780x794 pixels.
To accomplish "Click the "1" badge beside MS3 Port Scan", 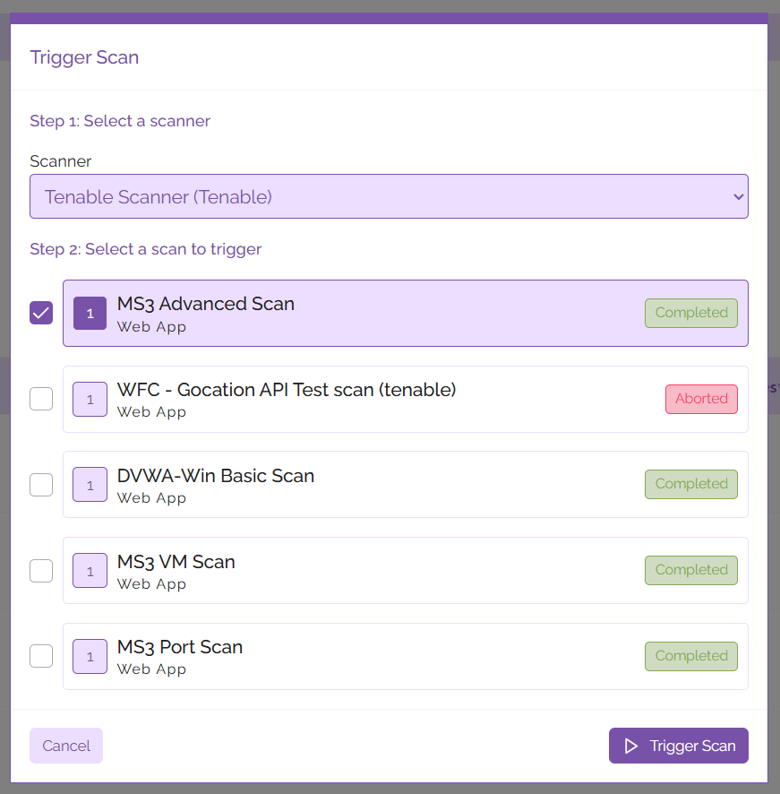I will [89, 656].
